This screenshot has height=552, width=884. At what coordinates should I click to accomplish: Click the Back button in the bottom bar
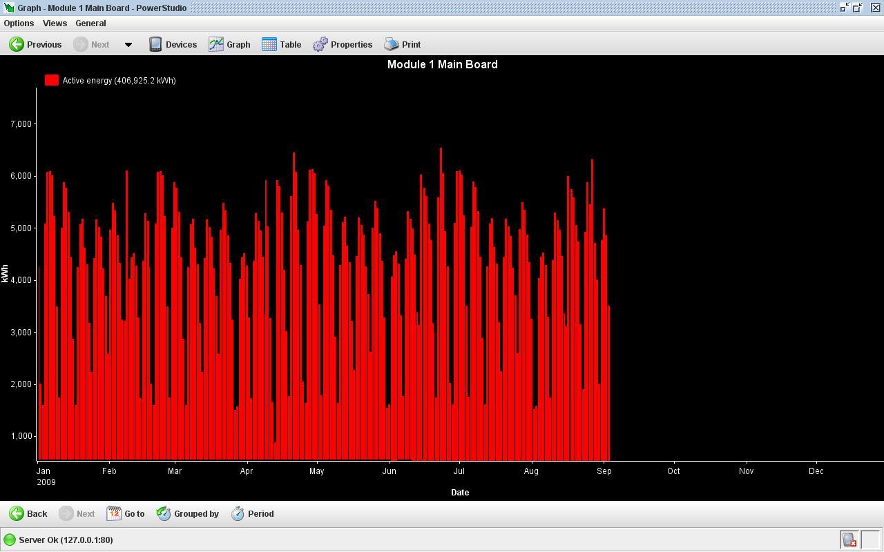click(28, 513)
